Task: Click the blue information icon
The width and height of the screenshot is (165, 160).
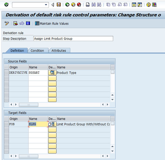Action: click(x=28, y=23)
